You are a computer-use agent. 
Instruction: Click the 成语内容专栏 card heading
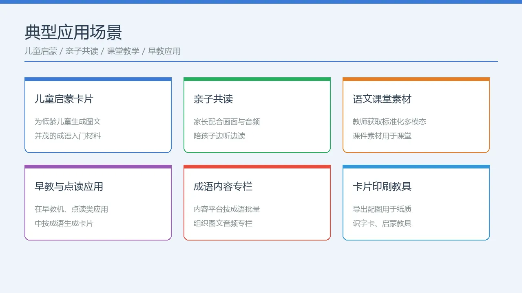coord(223,186)
